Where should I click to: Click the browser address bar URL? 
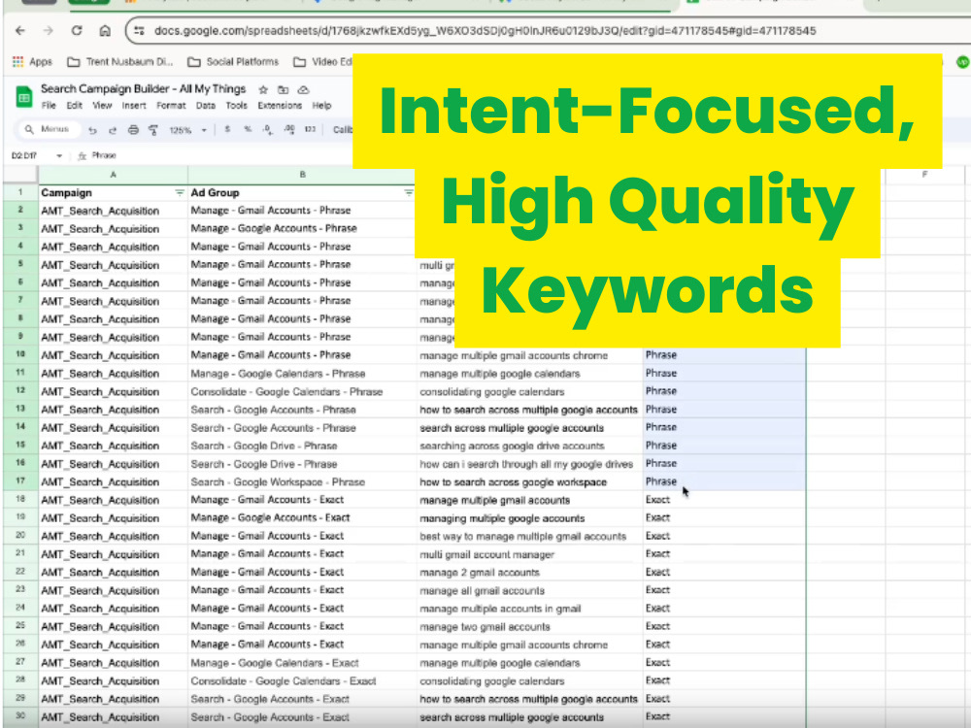[485, 30]
